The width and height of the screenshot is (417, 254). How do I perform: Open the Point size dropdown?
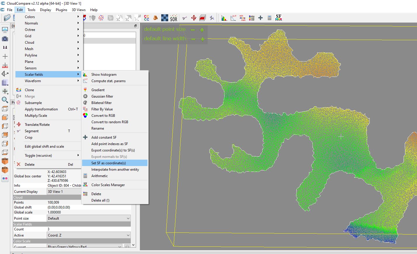(x=89, y=218)
